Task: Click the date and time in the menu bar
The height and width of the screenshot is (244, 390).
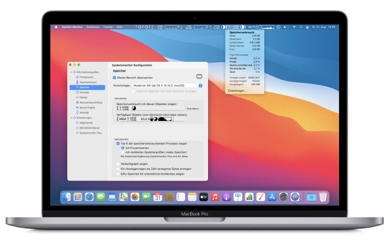Action: coord(323,27)
